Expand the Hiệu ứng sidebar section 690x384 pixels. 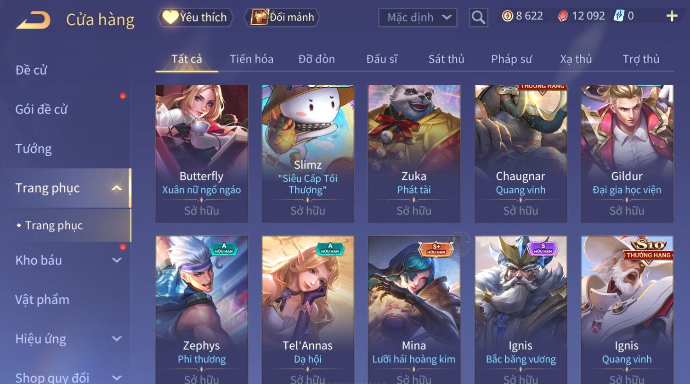click(117, 339)
